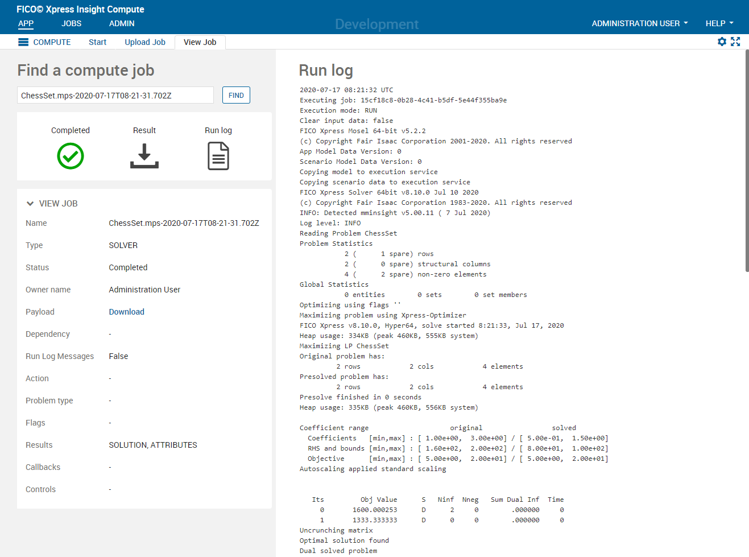749x557 pixels.
Task: Click the Payload label
Action: pos(40,312)
